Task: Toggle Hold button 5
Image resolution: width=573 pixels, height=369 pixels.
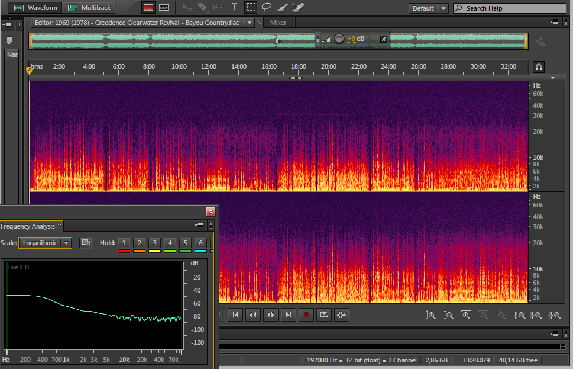Action: [185, 243]
